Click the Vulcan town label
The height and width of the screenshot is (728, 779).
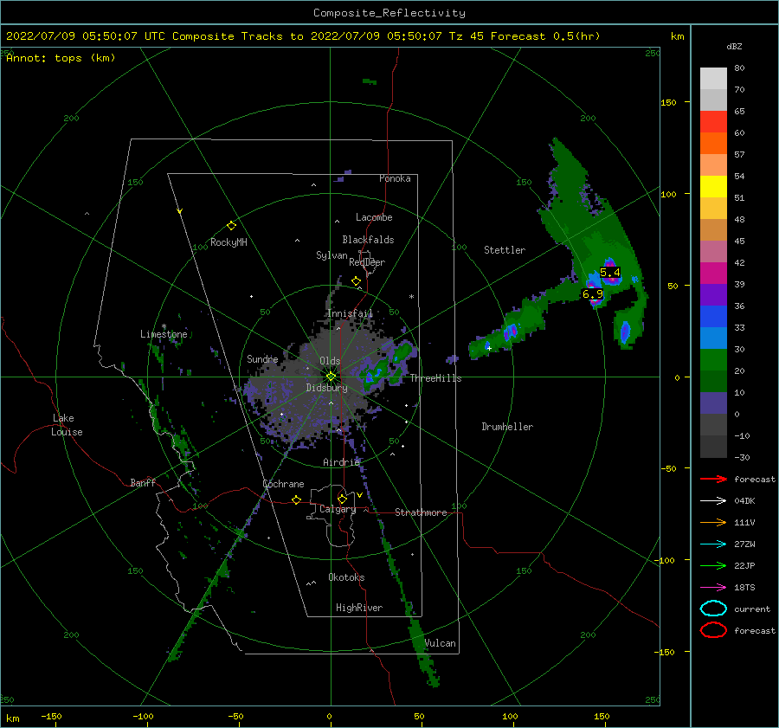point(441,643)
